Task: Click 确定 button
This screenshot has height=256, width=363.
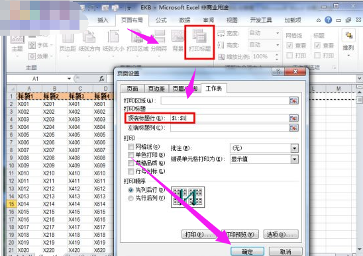Action: [247, 251]
